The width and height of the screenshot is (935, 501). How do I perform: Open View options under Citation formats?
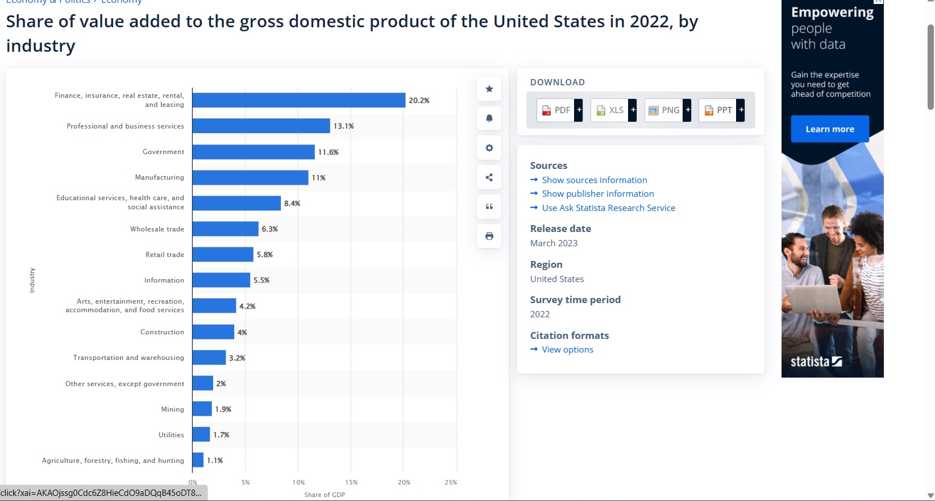tap(567, 350)
